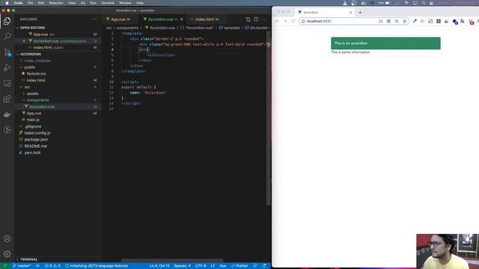This screenshot has height=269, width=479.
Task: Collapse the components folder
Action: (x=37, y=100)
